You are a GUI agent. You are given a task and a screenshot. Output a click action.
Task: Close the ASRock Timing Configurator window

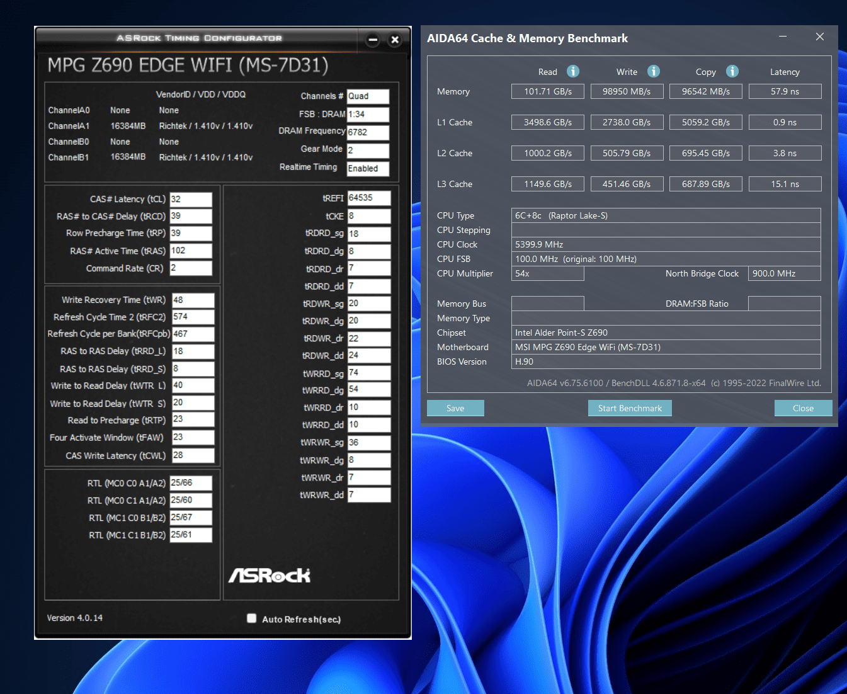(395, 40)
